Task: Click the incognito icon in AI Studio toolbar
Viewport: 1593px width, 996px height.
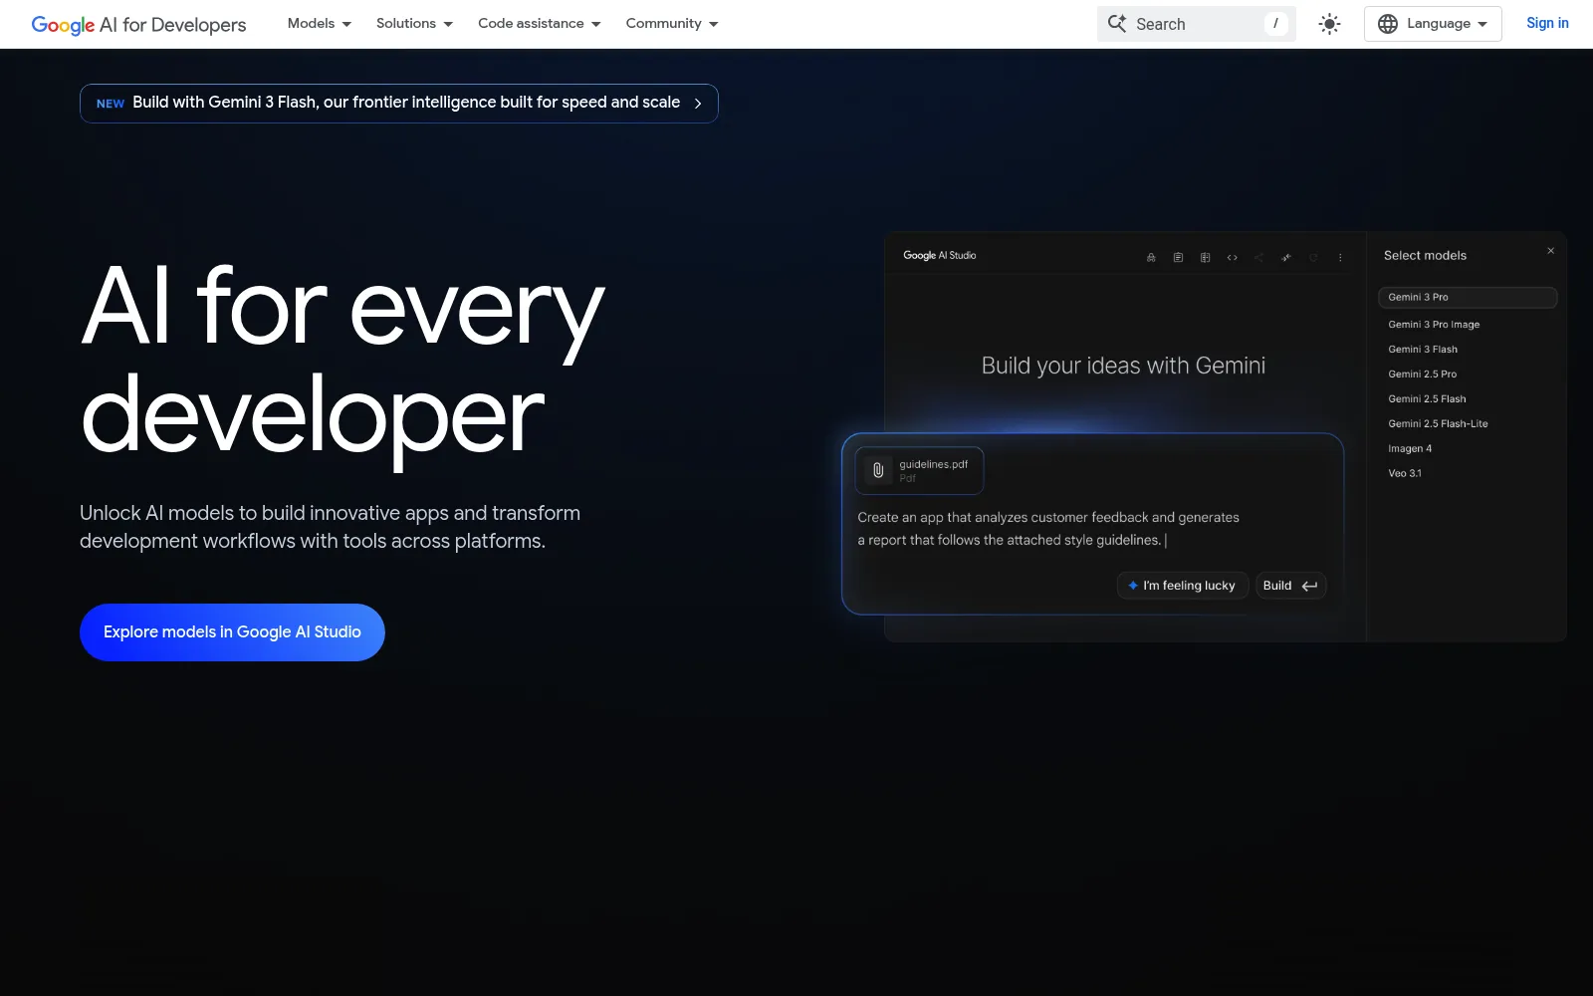Action: (x=1151, y=257)
